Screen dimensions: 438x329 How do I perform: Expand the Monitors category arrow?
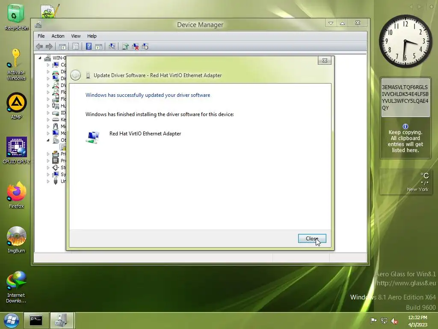pos(48,133)
